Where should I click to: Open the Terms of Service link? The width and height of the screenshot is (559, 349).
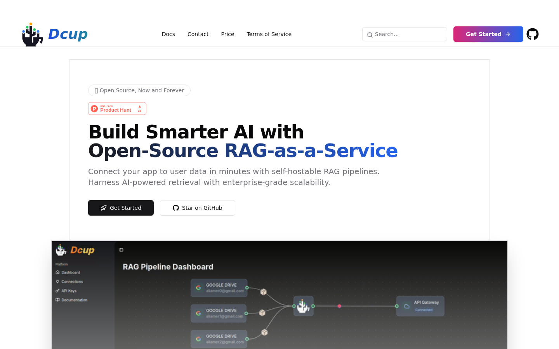click(x=269, y=34)
